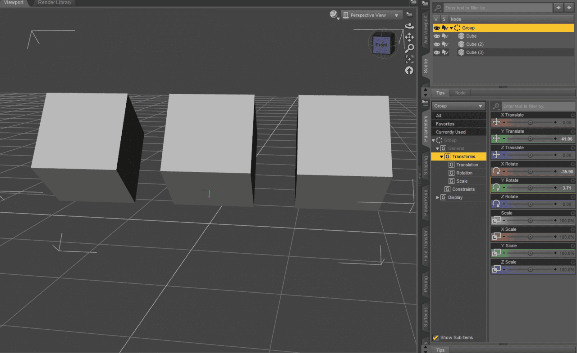Click the Front face of the view cube

[382, 45]
